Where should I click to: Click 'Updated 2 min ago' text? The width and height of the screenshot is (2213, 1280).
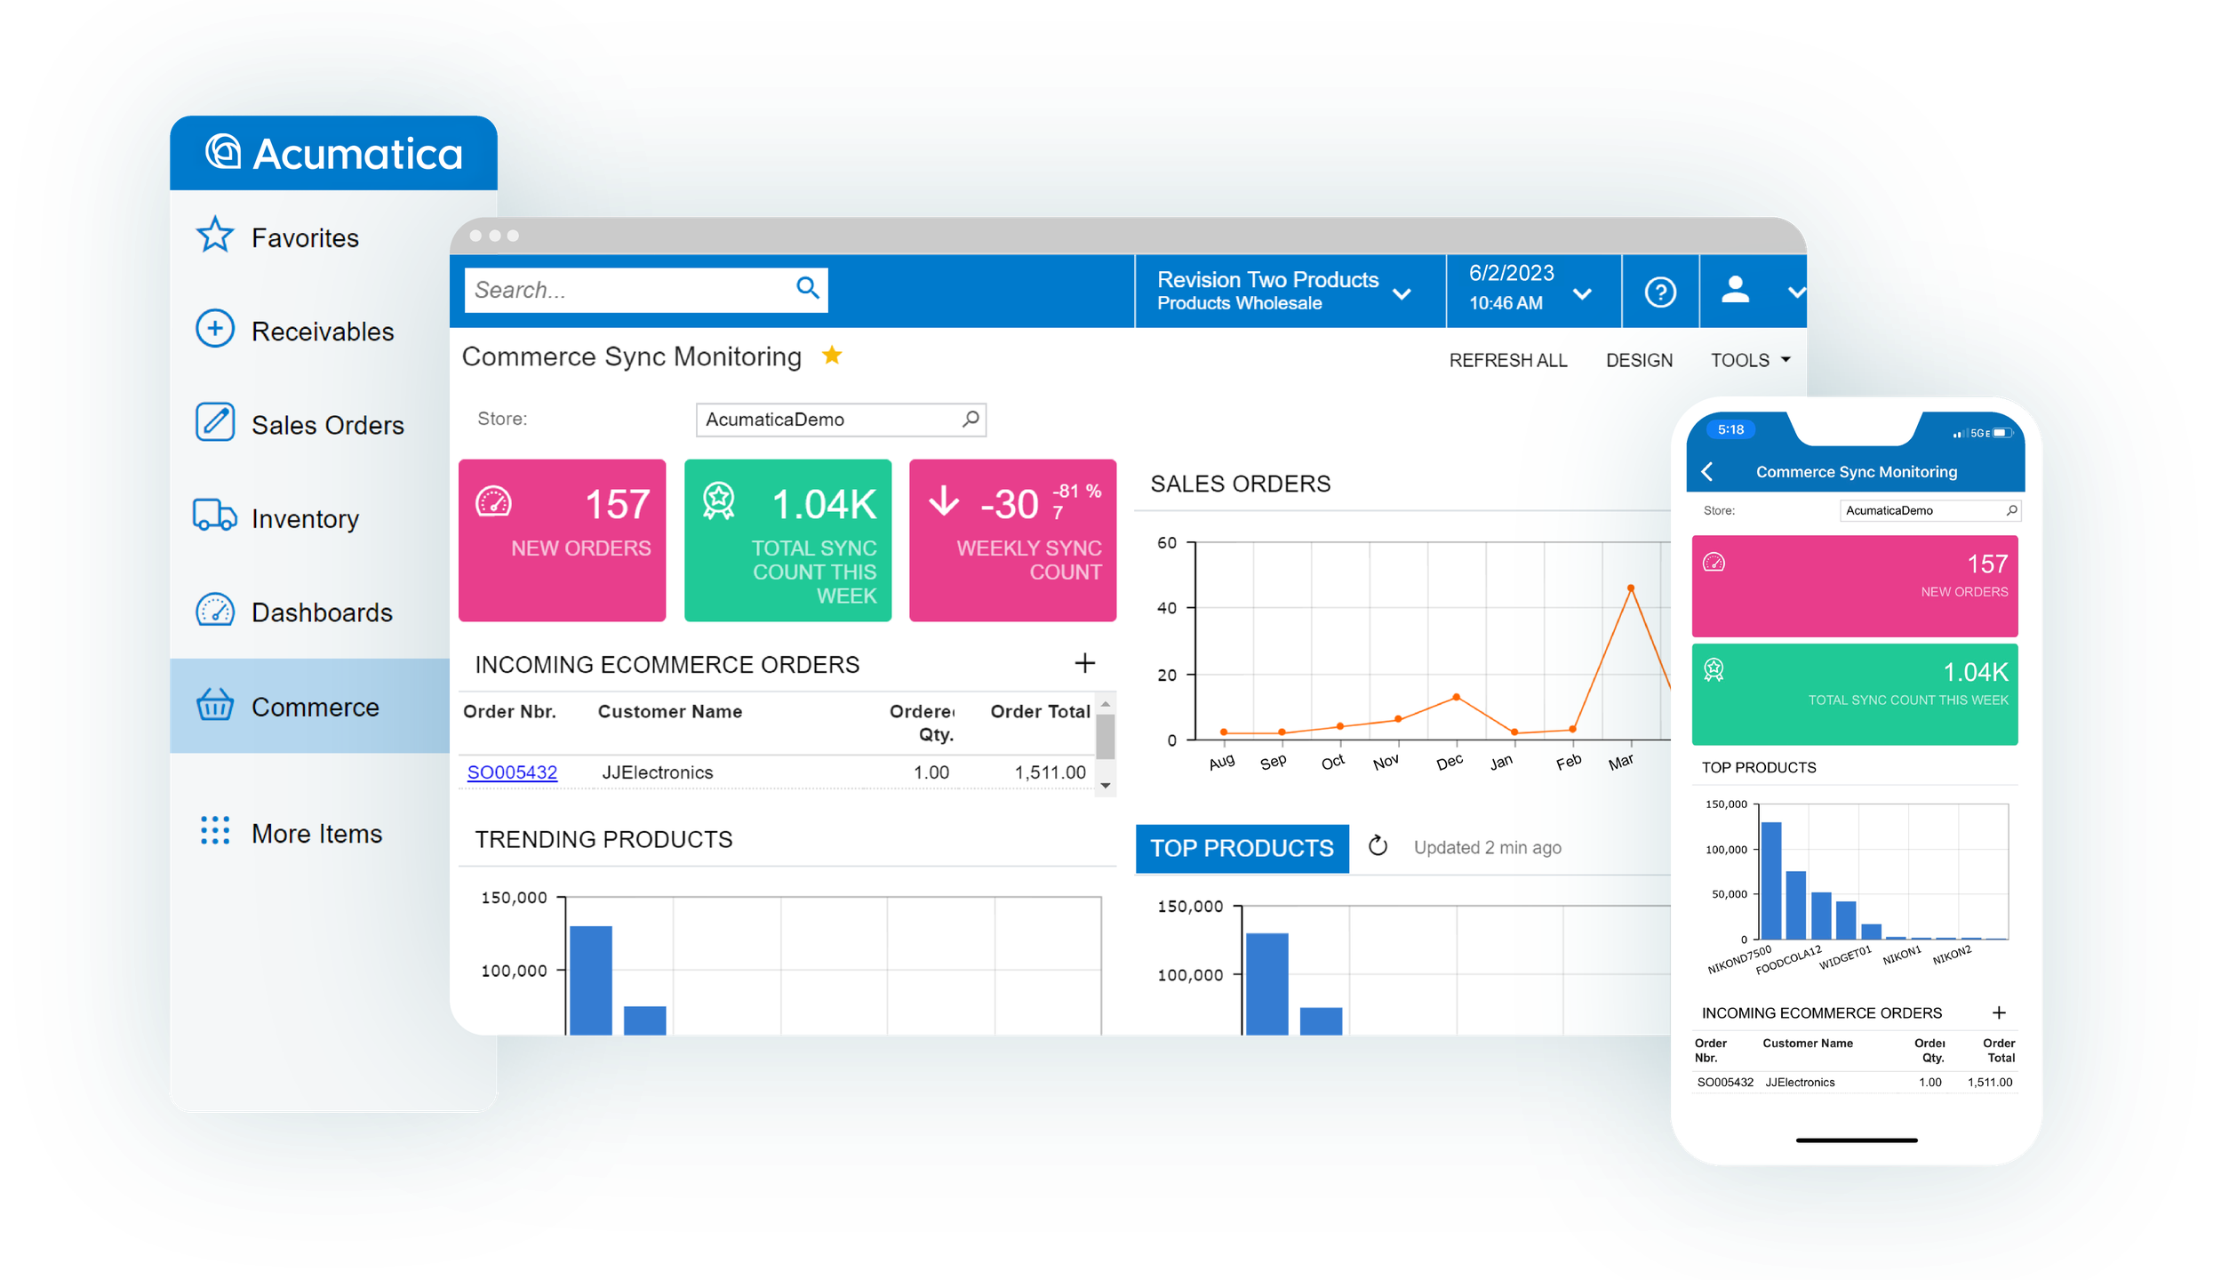[1487, 847]
